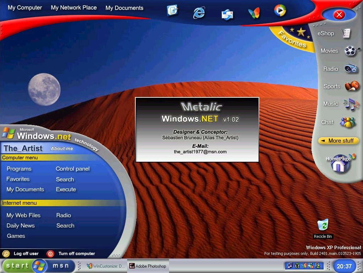Click Radio in the Internet menu
This screenshot has width=363, height=273.
tap(64, 215)
